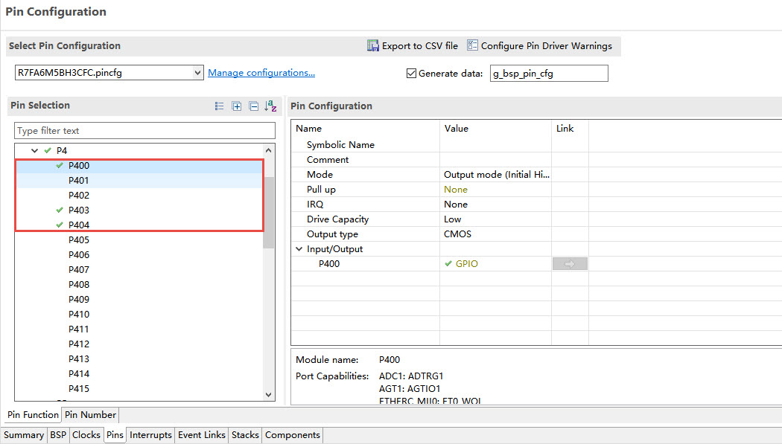
Task: Open the Stacks tab
Action: [245, 435]
